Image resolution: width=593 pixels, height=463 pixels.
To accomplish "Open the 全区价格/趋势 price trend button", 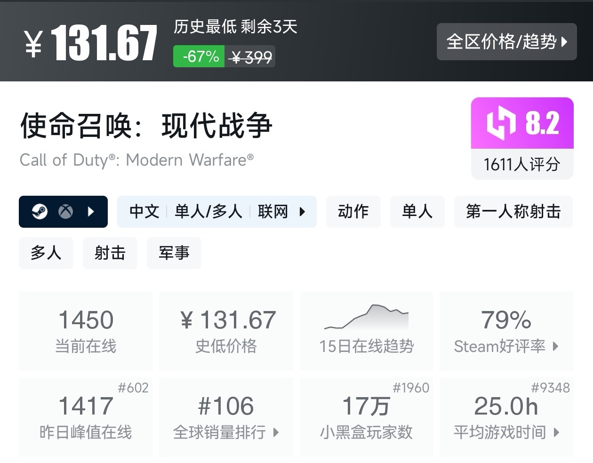I will (506, 41).
